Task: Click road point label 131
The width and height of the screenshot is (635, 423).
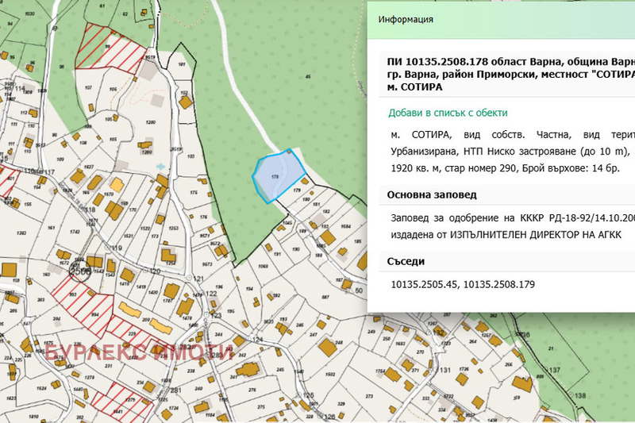Action: [x=444, y=370]
